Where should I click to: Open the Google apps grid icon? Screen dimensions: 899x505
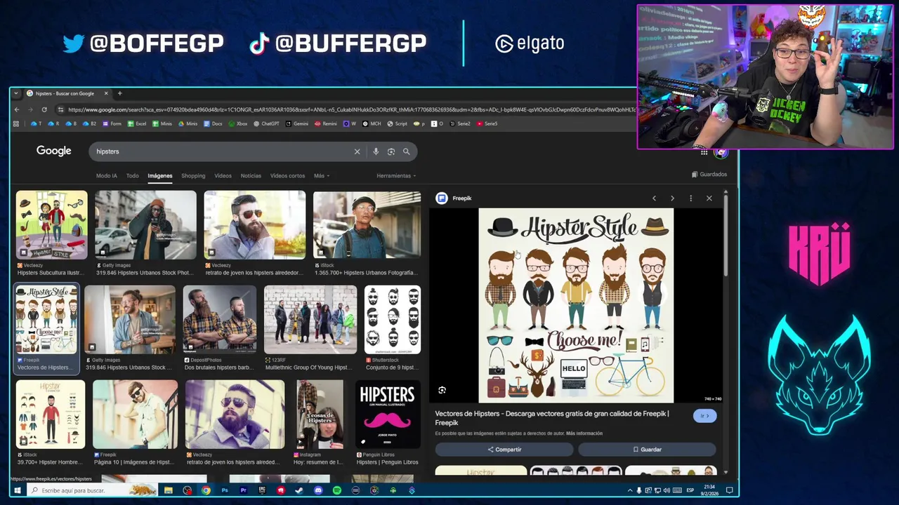pyautogui.click(x=704, y=152)
